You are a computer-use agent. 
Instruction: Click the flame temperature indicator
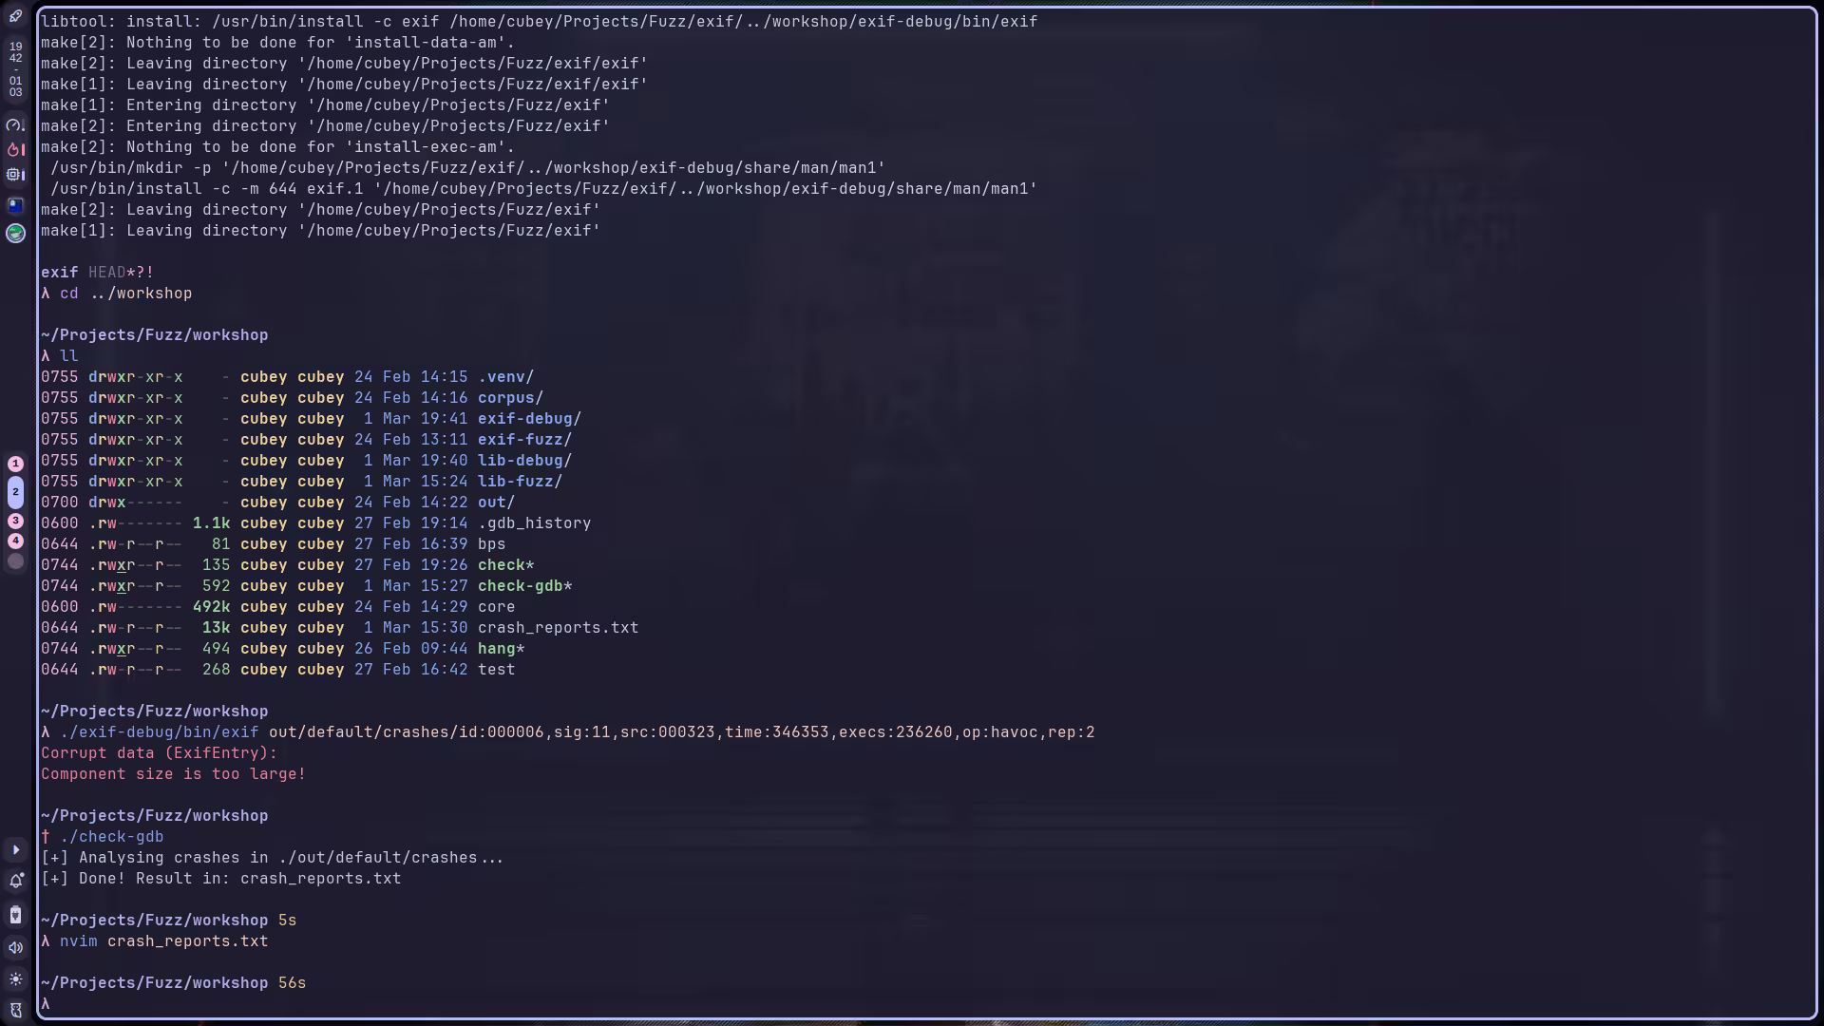point(15,149)
